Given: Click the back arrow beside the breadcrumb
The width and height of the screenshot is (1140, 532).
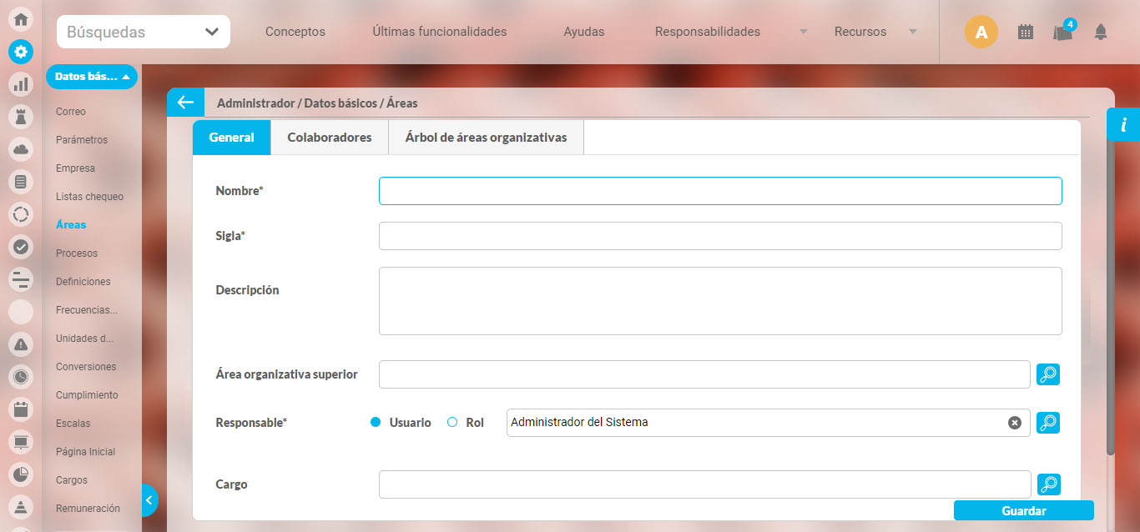Looking at the screenshot, I should 185,103.
